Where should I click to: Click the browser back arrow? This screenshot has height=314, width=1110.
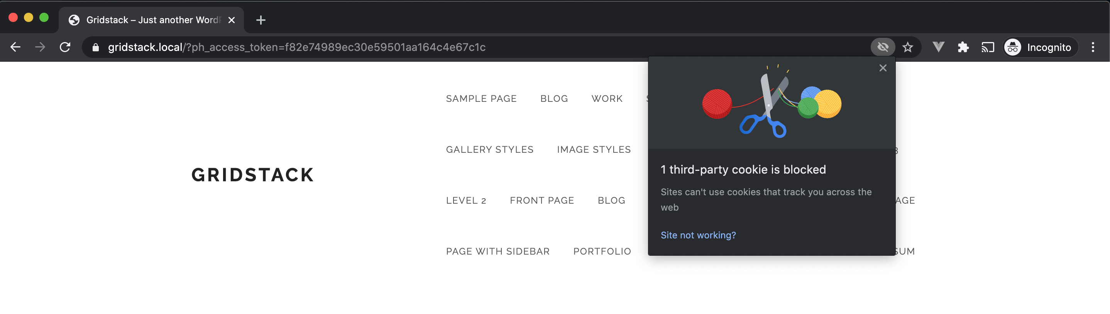tap(15, 47)
